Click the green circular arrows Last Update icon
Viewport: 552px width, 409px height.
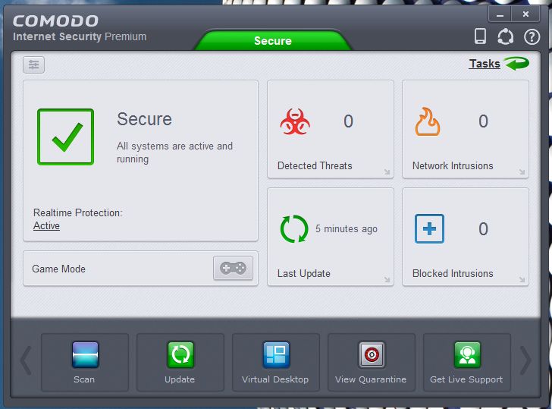(294, 228)
